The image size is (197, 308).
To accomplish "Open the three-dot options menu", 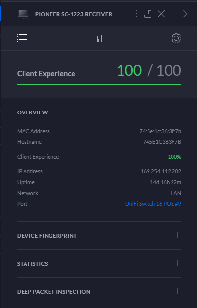I will pos(136,14).
